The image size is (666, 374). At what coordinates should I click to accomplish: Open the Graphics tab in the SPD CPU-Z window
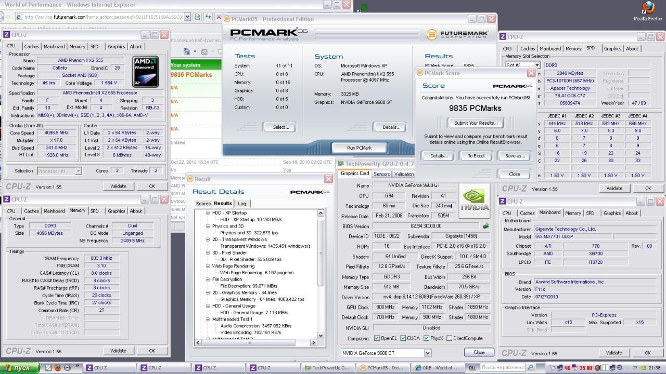pos(612,48)
